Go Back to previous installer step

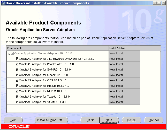90,120
